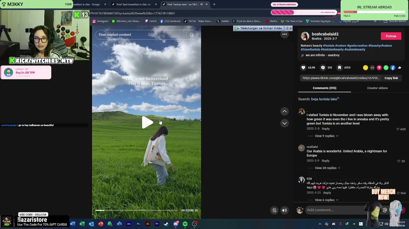Open beja tunisia lake search link

click(324, 99)
